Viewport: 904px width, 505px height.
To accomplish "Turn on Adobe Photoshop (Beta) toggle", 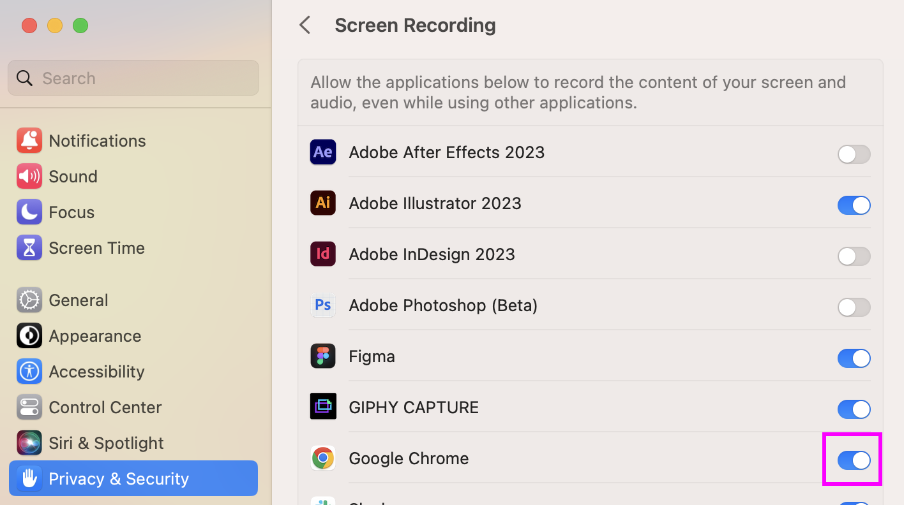I will coord(854,307).
